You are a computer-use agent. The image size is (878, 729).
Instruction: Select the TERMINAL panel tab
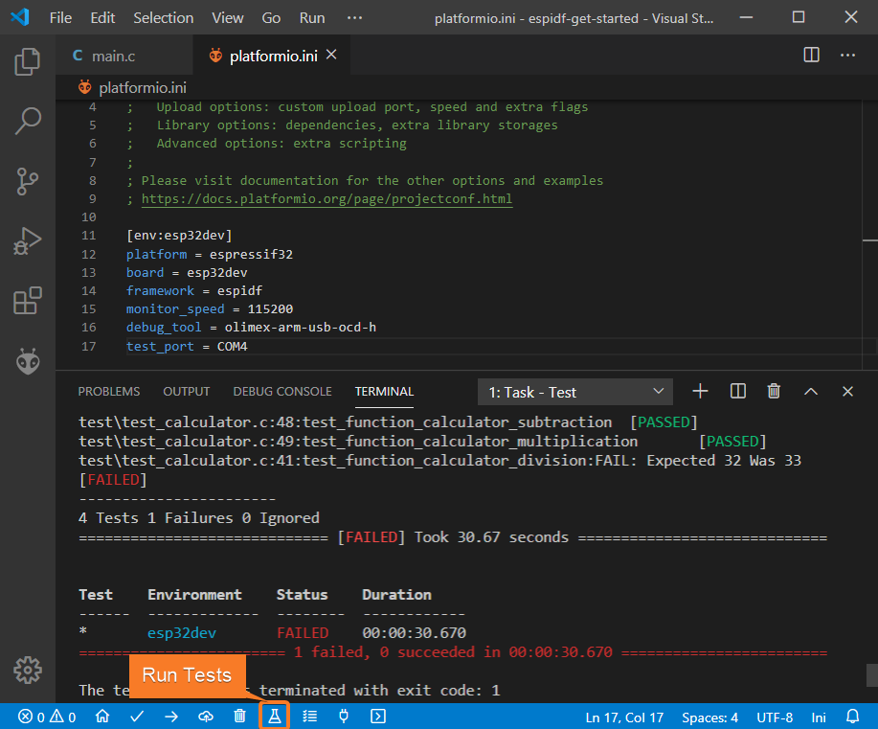[384, 391]
